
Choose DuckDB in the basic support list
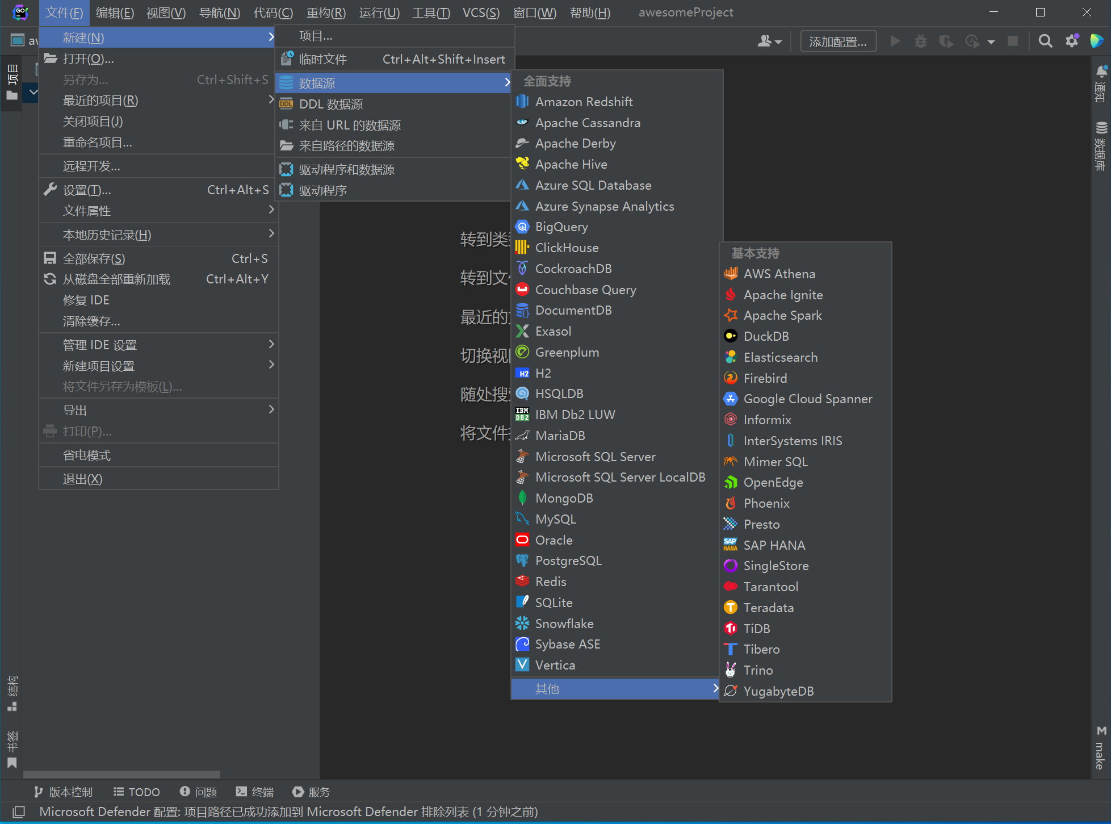coord(766,336)
